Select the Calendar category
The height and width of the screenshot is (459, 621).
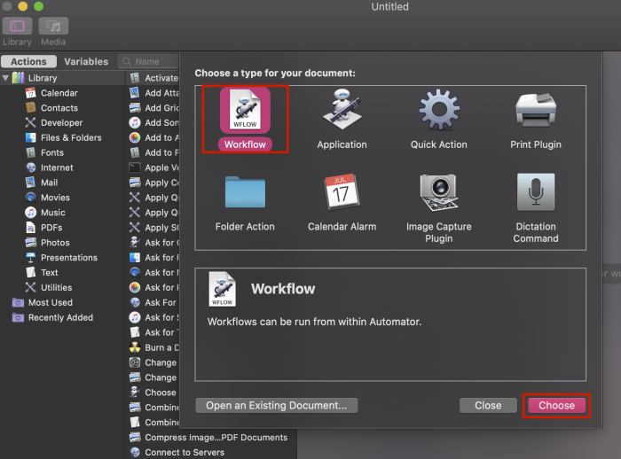pos(59,93)
